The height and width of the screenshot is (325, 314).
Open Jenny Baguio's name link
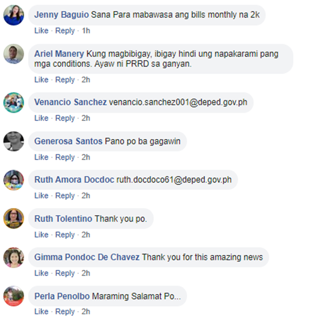[62, 15]
